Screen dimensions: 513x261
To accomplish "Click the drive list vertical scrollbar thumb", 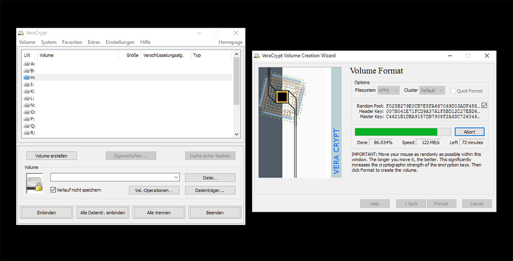I will click(x=237, y=81).
